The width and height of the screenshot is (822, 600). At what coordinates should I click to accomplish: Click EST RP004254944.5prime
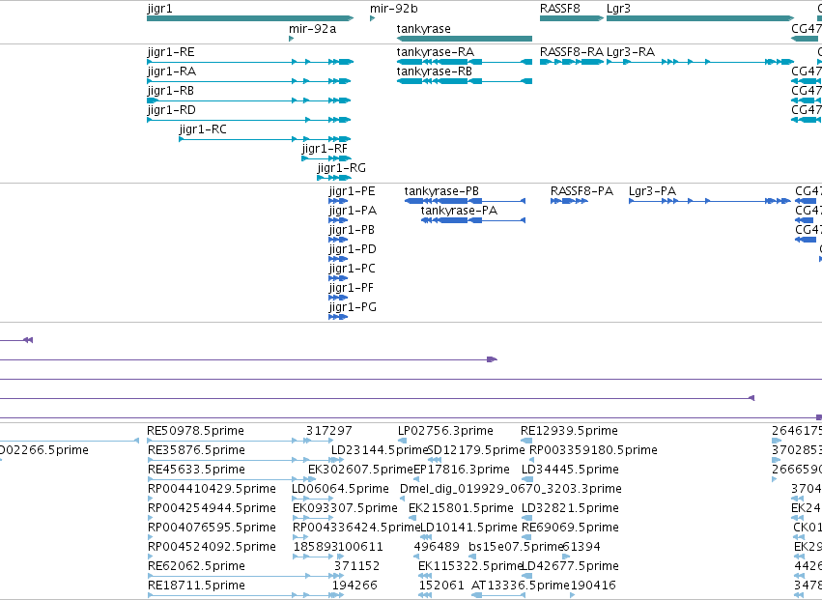150,518
